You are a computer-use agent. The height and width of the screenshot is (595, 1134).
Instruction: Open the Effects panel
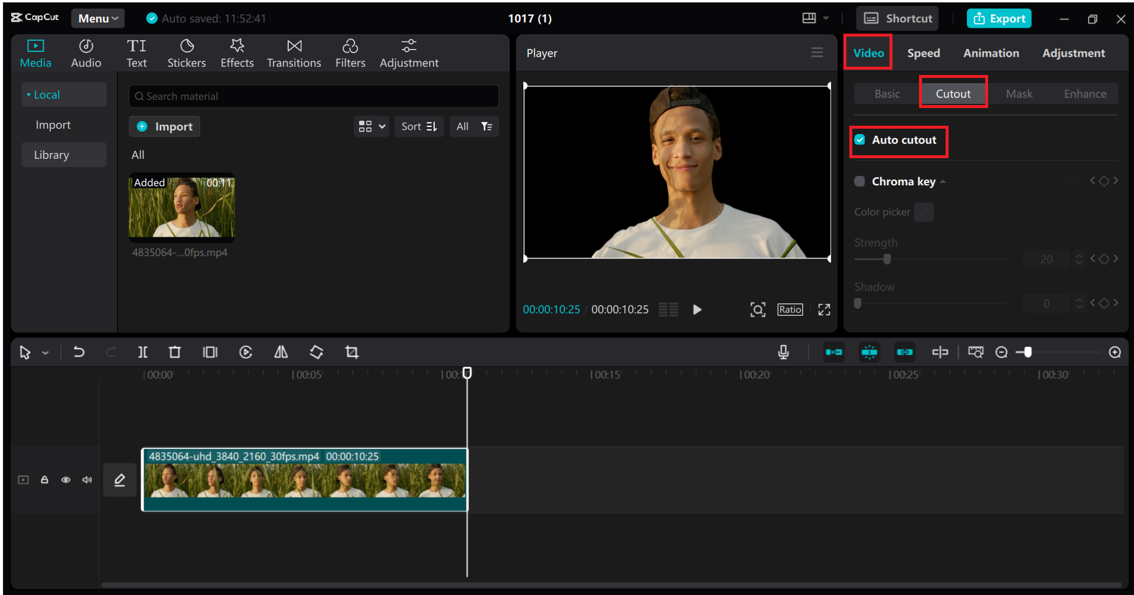(237, 53)
